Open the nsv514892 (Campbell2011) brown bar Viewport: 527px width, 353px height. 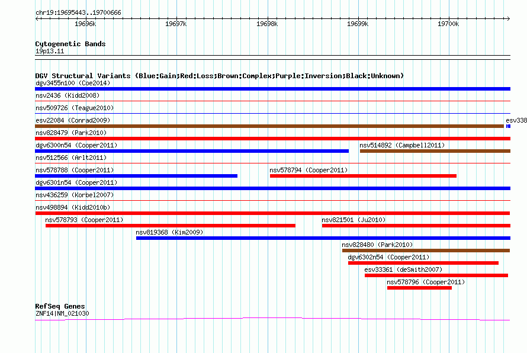tap(435, 151)
